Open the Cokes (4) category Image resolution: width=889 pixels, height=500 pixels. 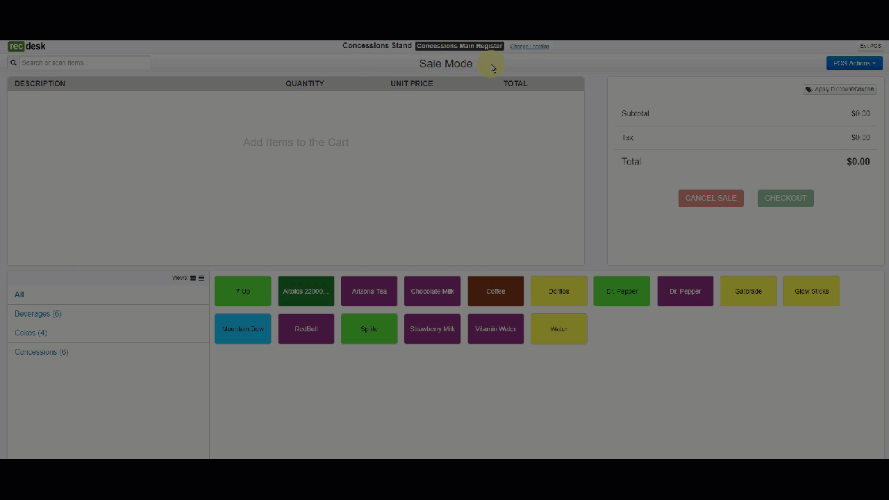point(31,333)
